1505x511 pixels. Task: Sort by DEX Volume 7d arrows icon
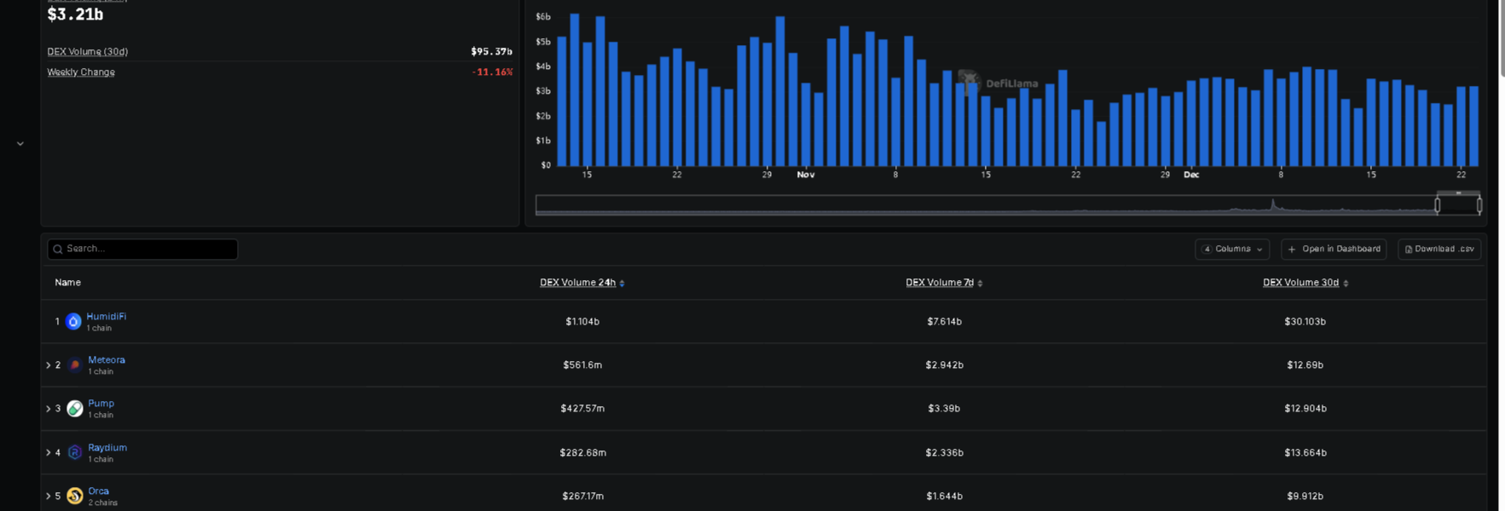(980, 284)
